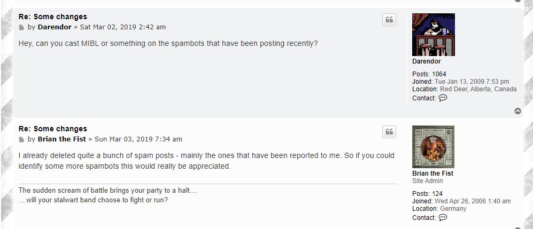Open Brian the Fist's Contact speech-bubble dropdown
Screen dimensions: 533x229
(443, 217)
